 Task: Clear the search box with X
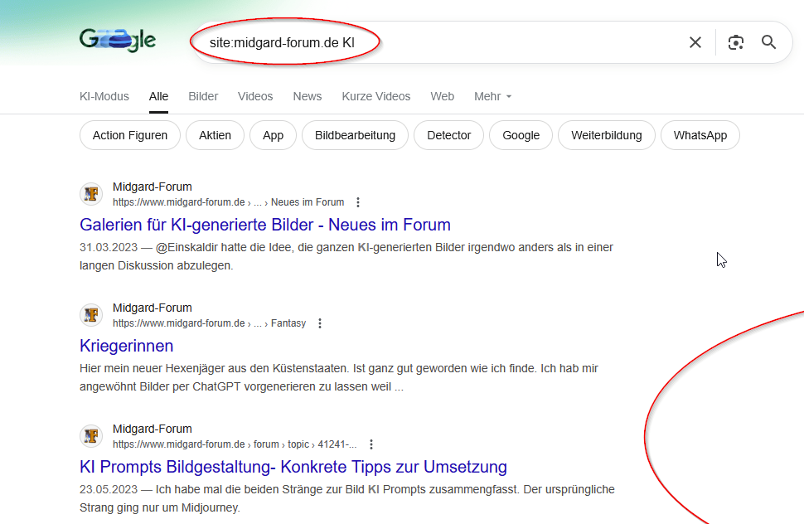tap(695, 42)
